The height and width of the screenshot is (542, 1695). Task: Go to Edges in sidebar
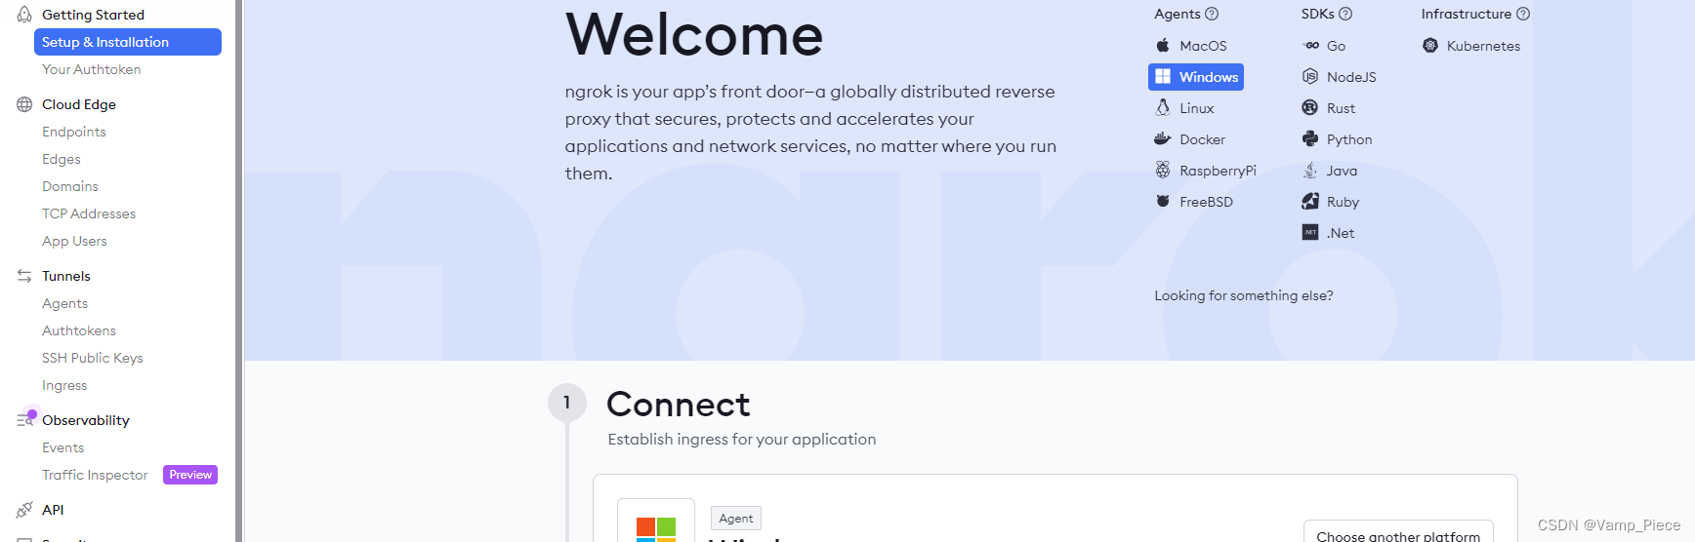(x=62, y=159)
